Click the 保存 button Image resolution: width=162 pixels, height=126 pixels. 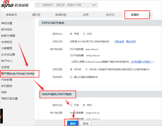[x=73, y=124]
